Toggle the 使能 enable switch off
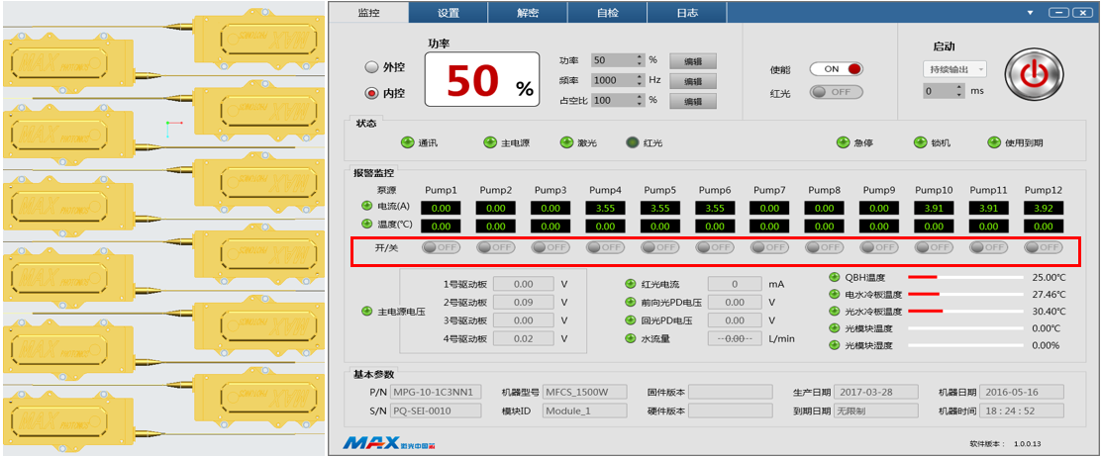 click(836, 69)
